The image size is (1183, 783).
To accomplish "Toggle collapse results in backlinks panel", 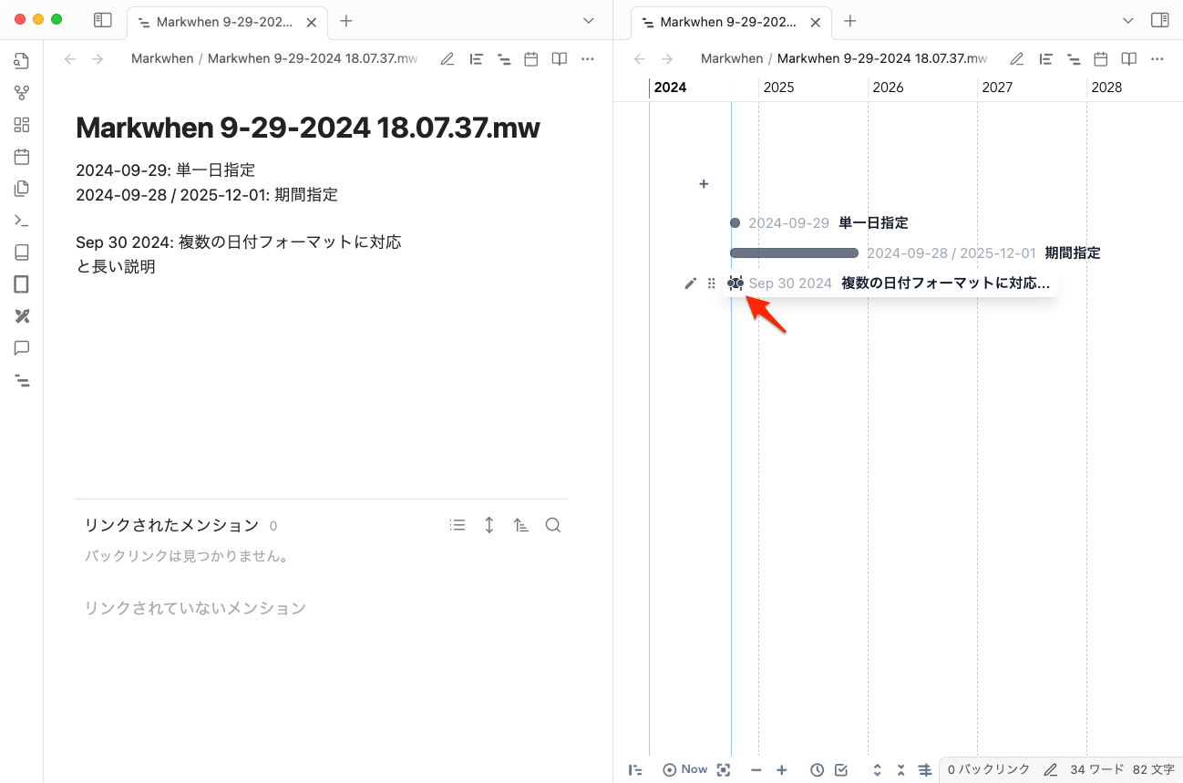I will pyautogui.click(x=458, y=525).
